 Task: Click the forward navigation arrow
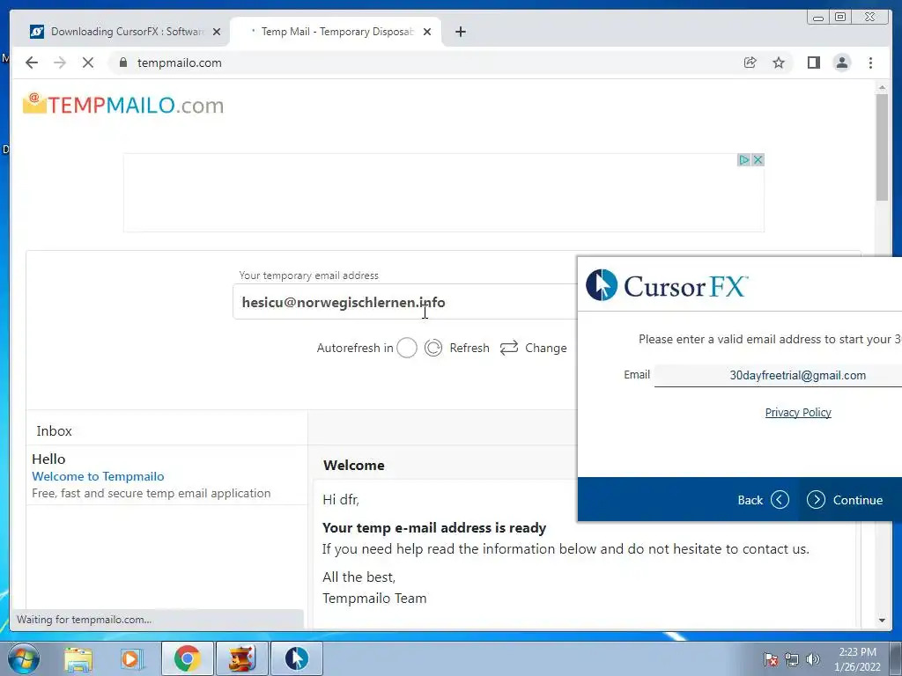(x=59, y=62)
